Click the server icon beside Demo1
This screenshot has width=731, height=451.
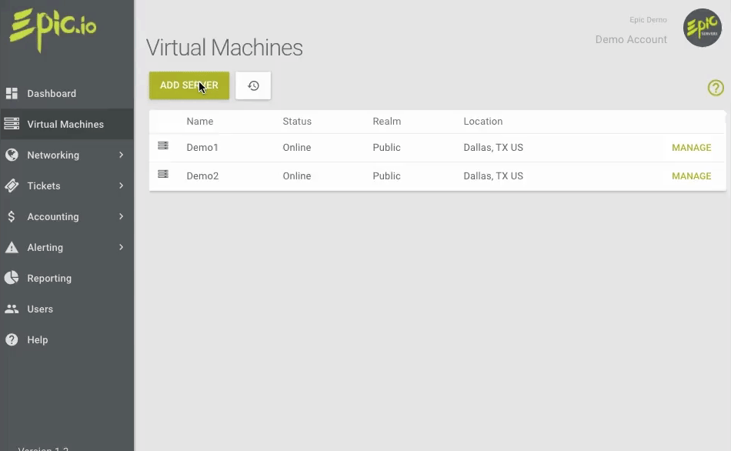tap(163, 147)
